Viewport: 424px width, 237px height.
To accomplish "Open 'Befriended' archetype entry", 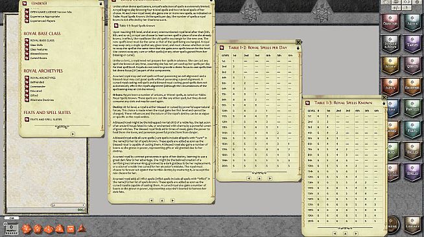I will click(37, 82).
